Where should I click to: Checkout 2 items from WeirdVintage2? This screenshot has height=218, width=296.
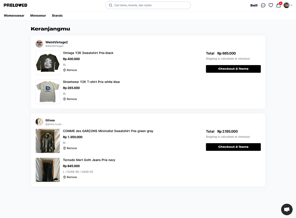click(233, 69)
